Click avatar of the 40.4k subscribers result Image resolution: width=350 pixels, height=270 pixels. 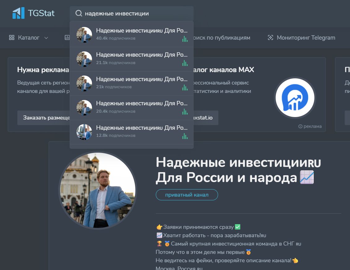(x=84, y=35)
